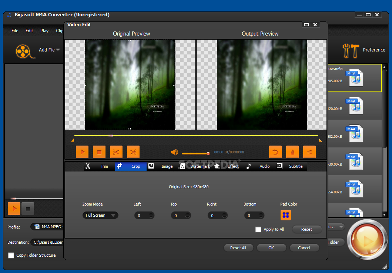
Task: Click the Reset All button
Action: click(x=238, y=248)
